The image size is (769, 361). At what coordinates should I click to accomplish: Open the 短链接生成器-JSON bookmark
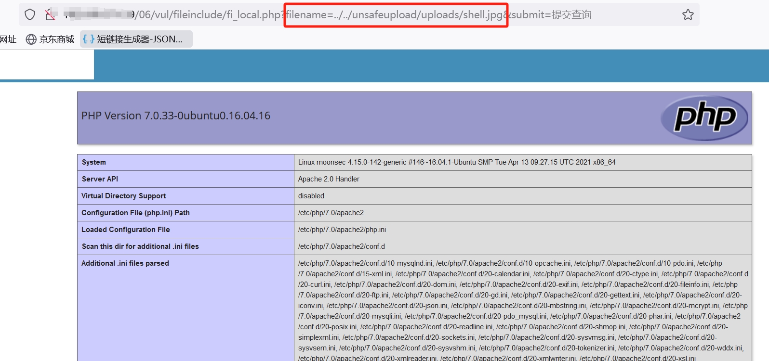pyautogui.click(x=137, y=39)
